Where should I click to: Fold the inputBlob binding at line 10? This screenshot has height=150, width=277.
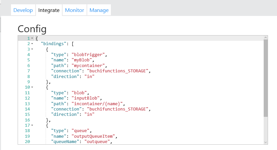(32, 87)
